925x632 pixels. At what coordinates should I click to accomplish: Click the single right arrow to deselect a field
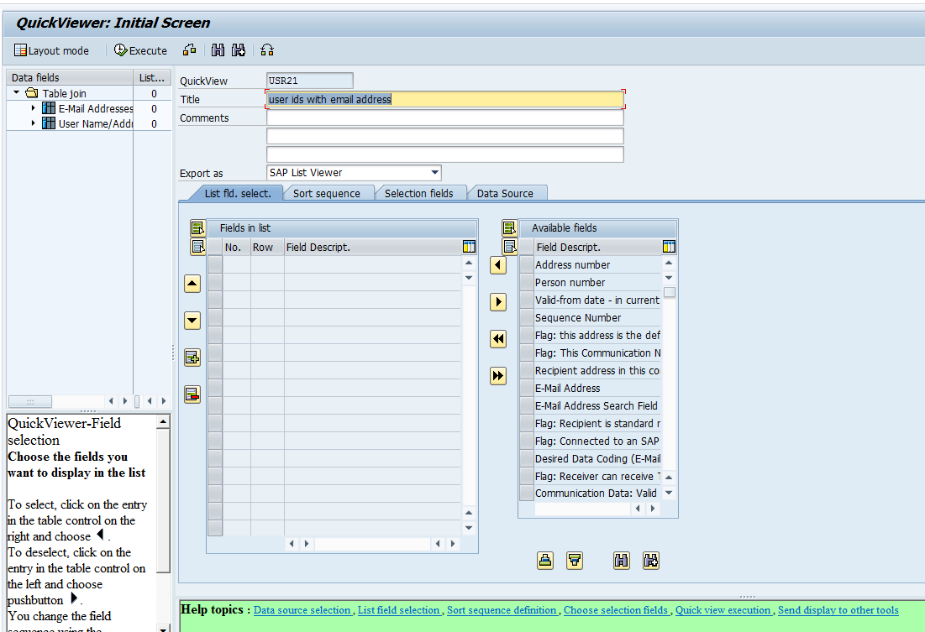click(x=498, y=303)
